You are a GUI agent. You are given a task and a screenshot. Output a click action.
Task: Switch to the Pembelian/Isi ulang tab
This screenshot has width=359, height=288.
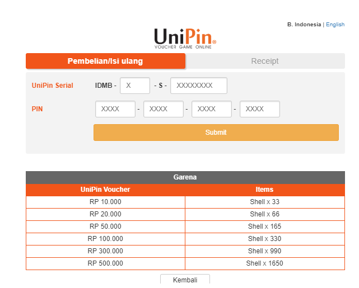[105, 61]
